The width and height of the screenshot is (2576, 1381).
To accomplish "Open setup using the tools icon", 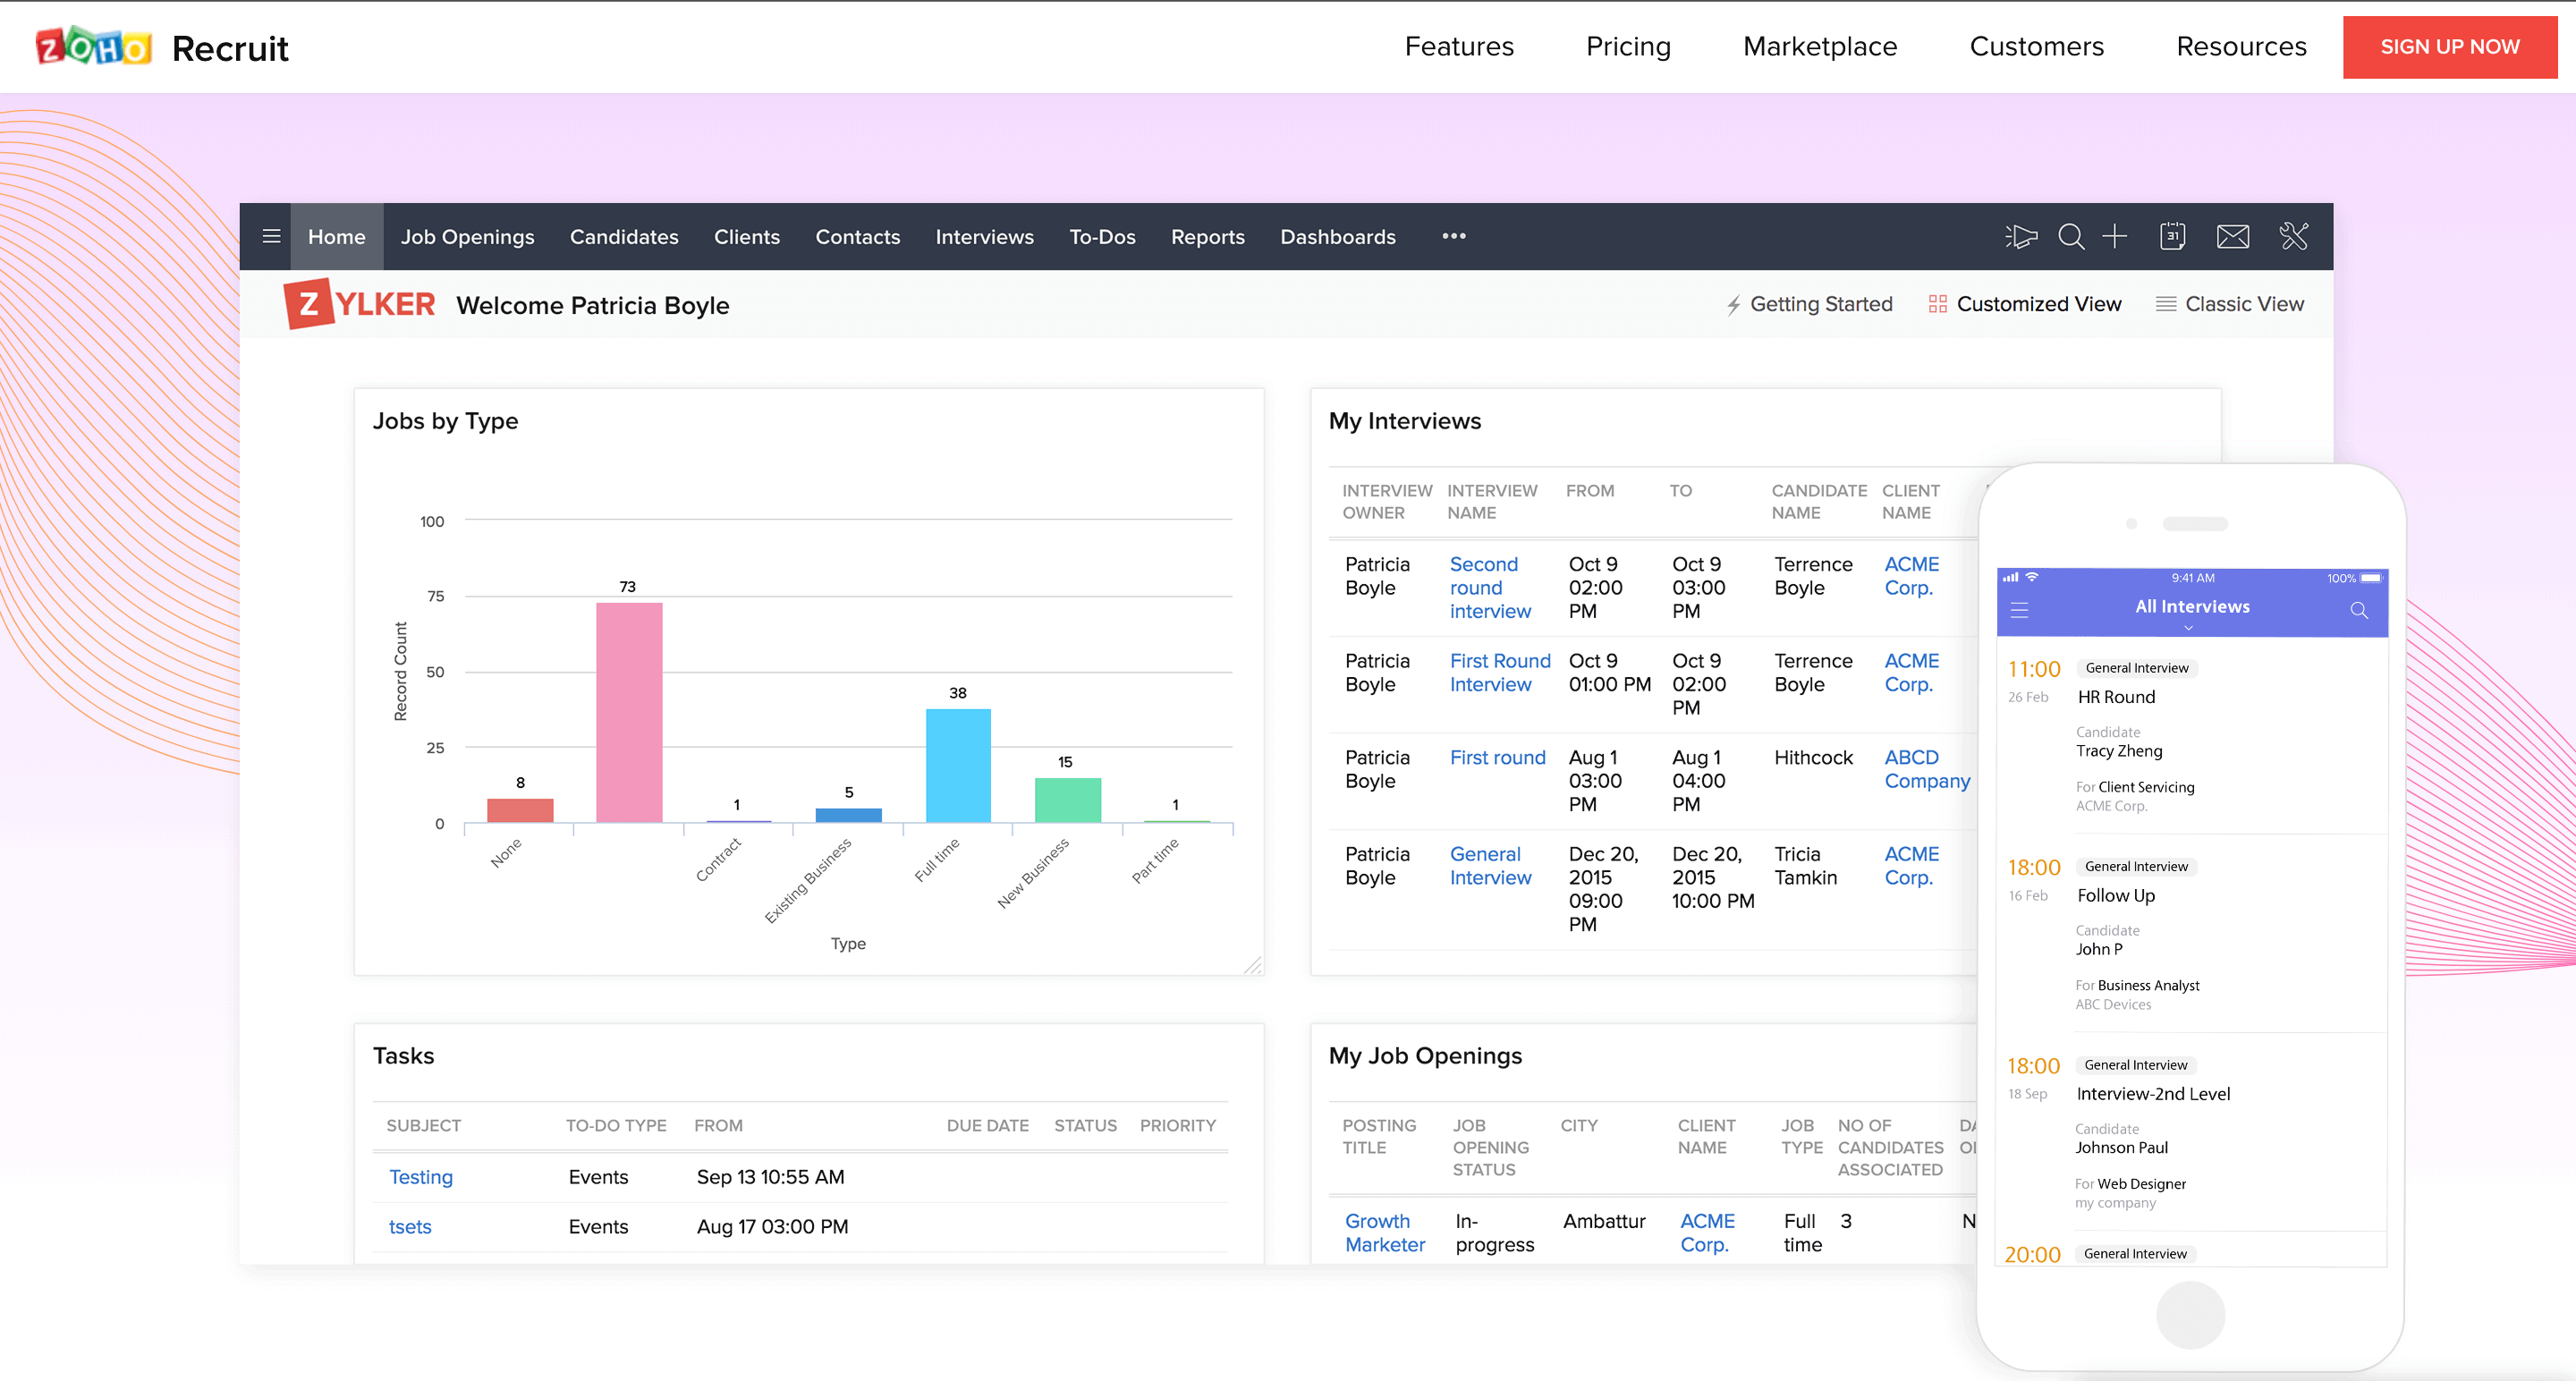I will pyautogui.click(x=2294, y=236).
